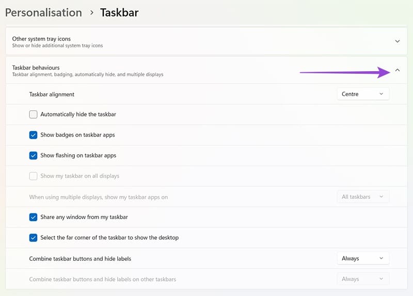Uncheck Share any window from my taskbar
This screenshot has height=296, width=413.
click(x=34, y=217)
